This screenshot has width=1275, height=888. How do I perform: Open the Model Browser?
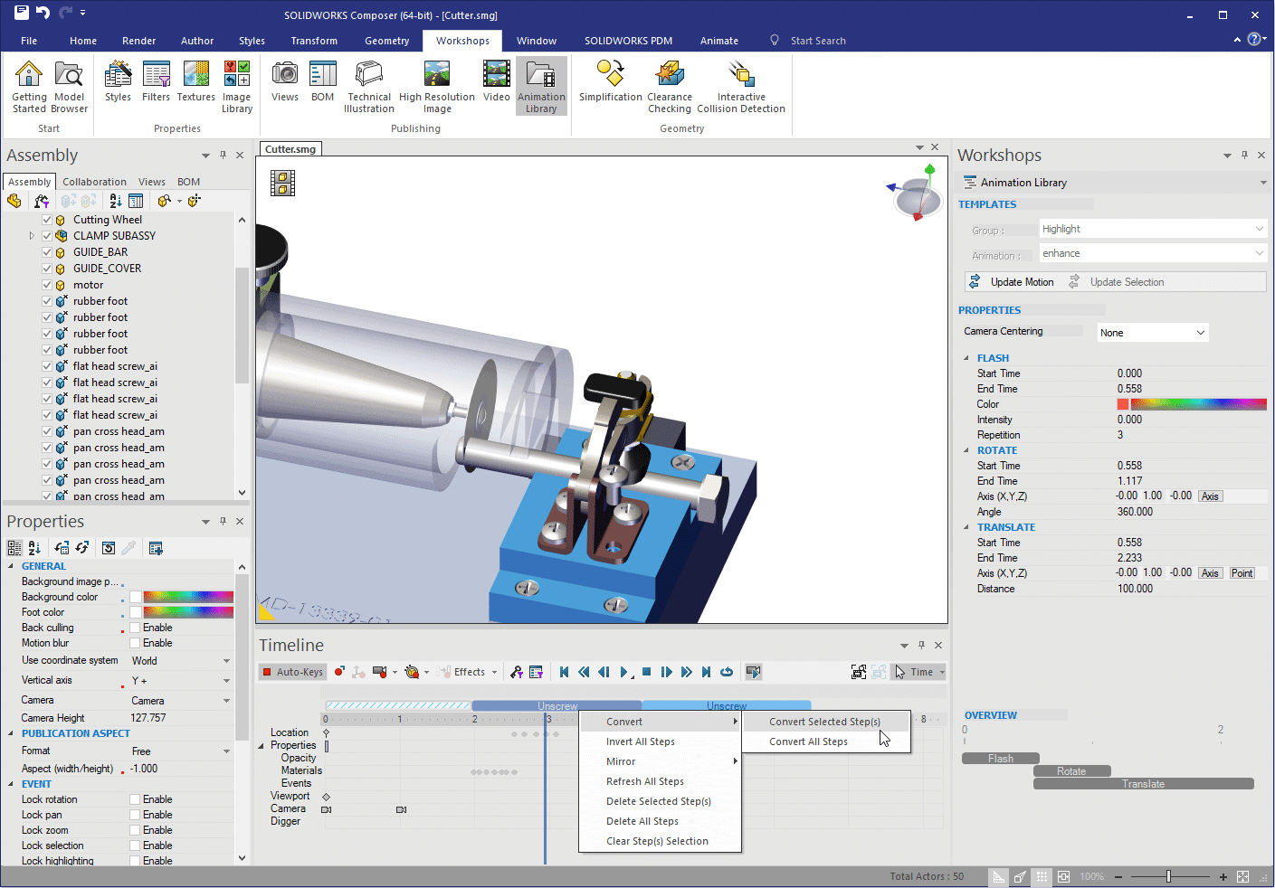tap(70, 87)
